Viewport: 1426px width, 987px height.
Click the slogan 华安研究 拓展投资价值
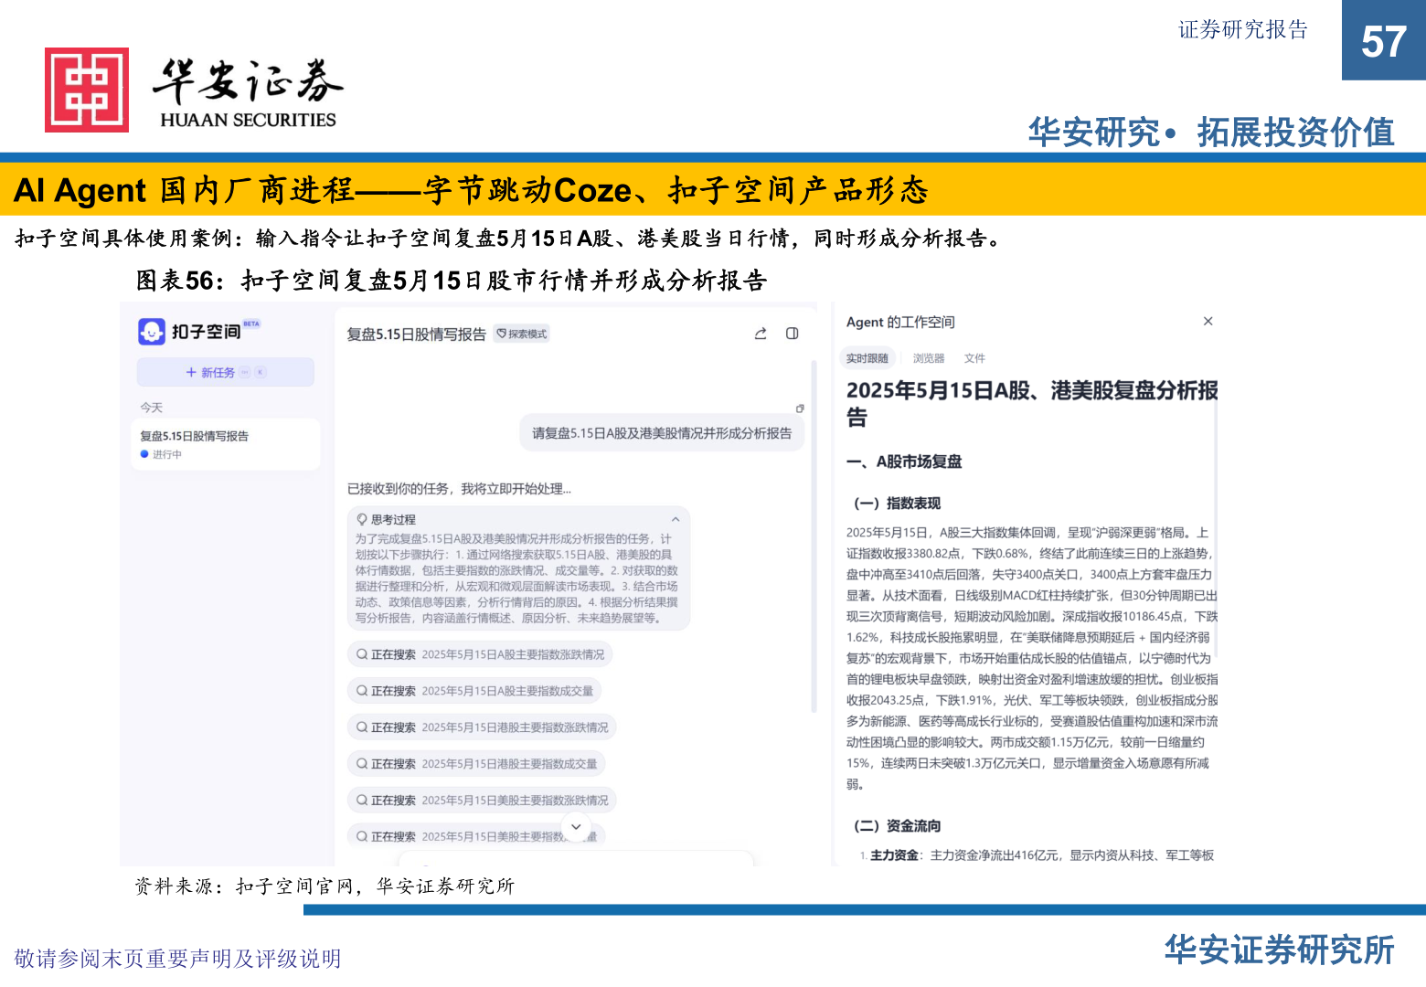point(1212,133)
